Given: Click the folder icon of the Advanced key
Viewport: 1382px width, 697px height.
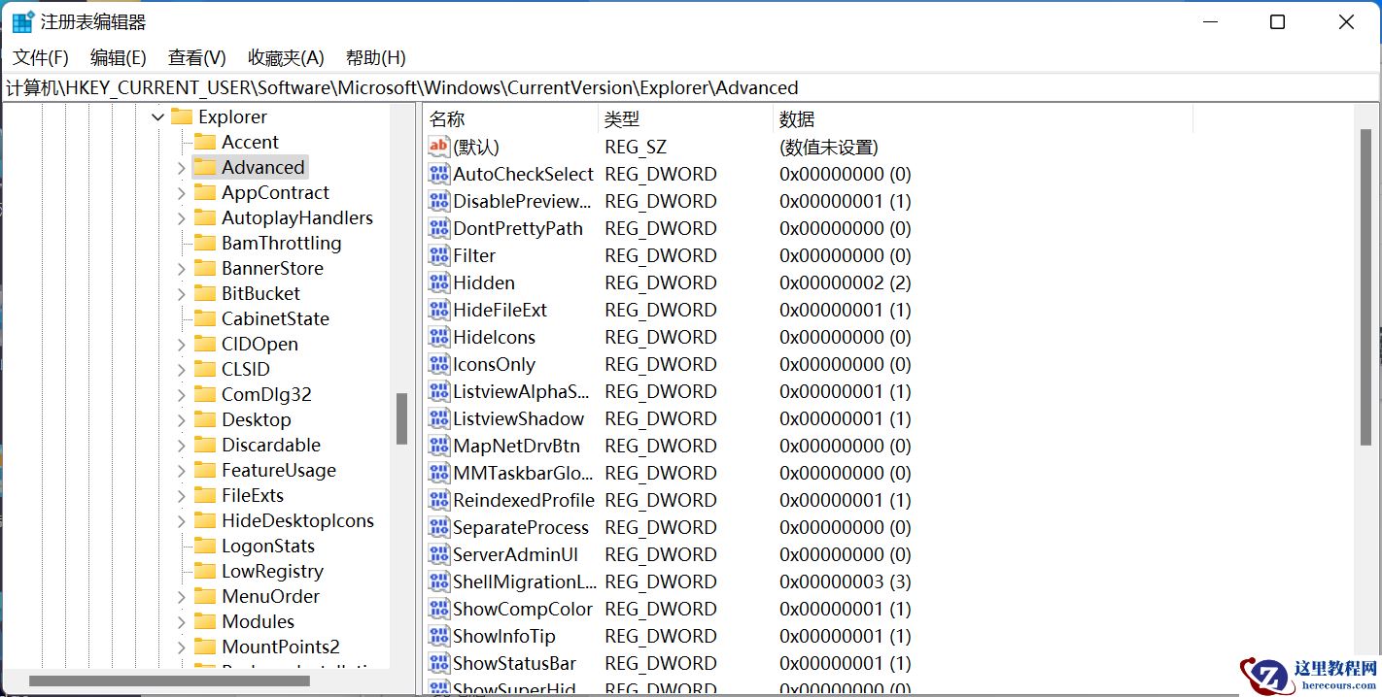Looking at the screenshot, I should pos(207,167).
